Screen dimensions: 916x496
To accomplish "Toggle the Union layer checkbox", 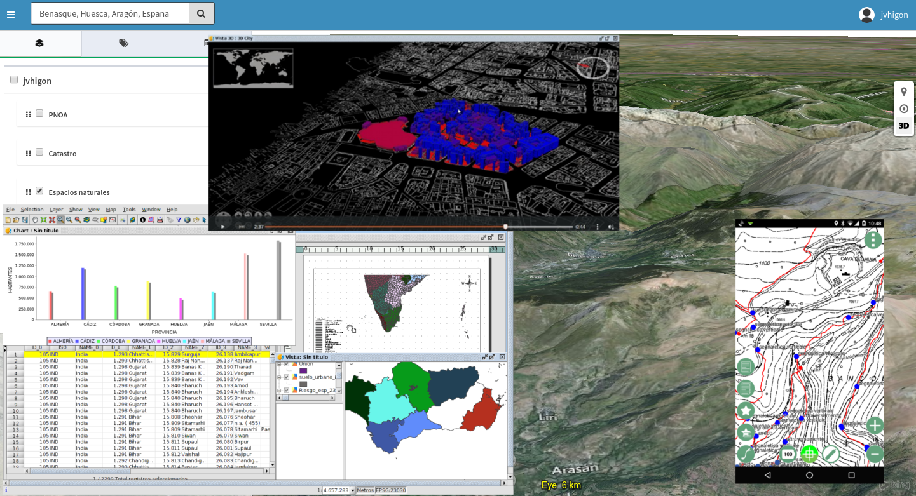I will pyautogui.click(x=287, y=364).
